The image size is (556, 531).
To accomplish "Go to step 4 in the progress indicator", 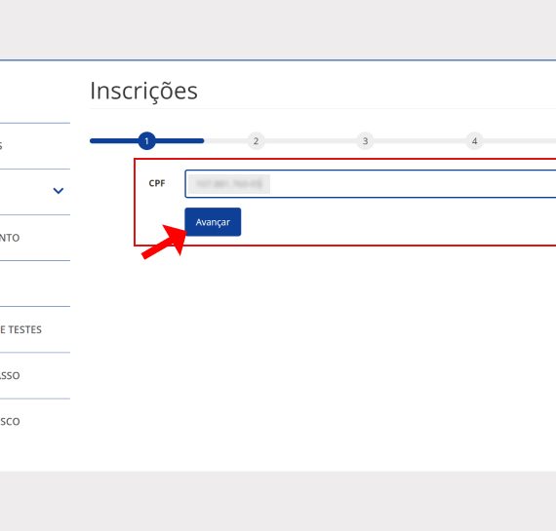I will 474,141.
